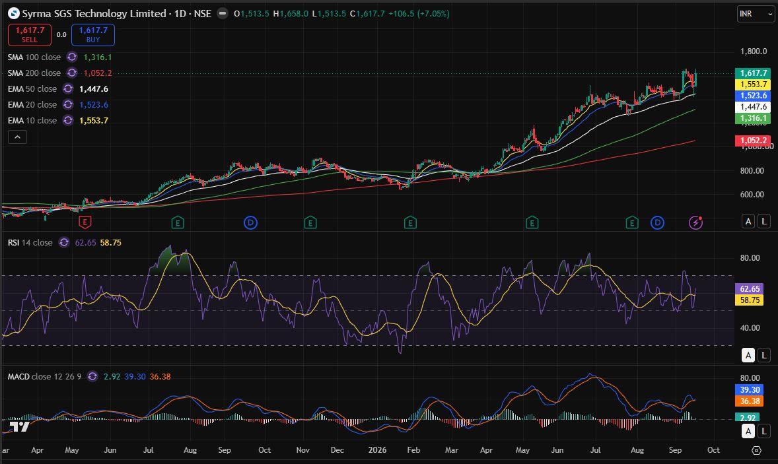Click the Syrma SGS symbol logo icon
Image resolution: width=778 pixels, height=464 pixels.
click(x=14, y=13)
